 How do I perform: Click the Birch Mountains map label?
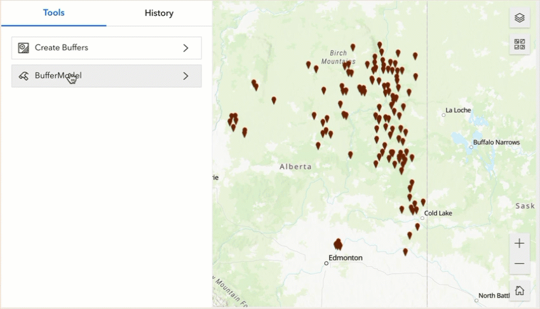338,57
